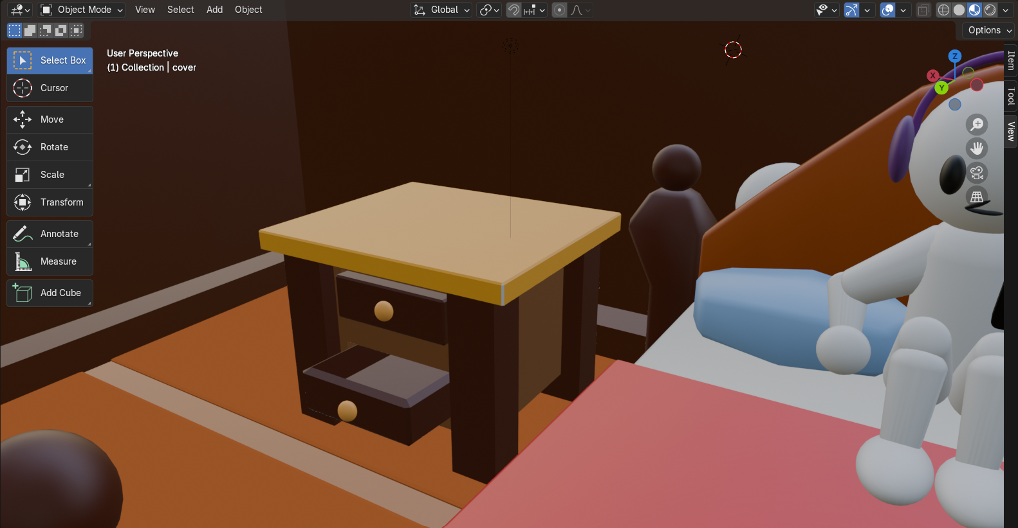Open the Add menu

(x=214, y=10)
